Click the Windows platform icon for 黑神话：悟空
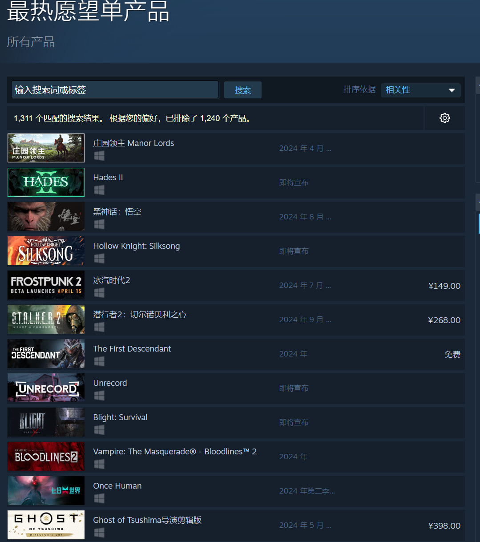This screenshot has width=480, height=542. click(99, 224)
